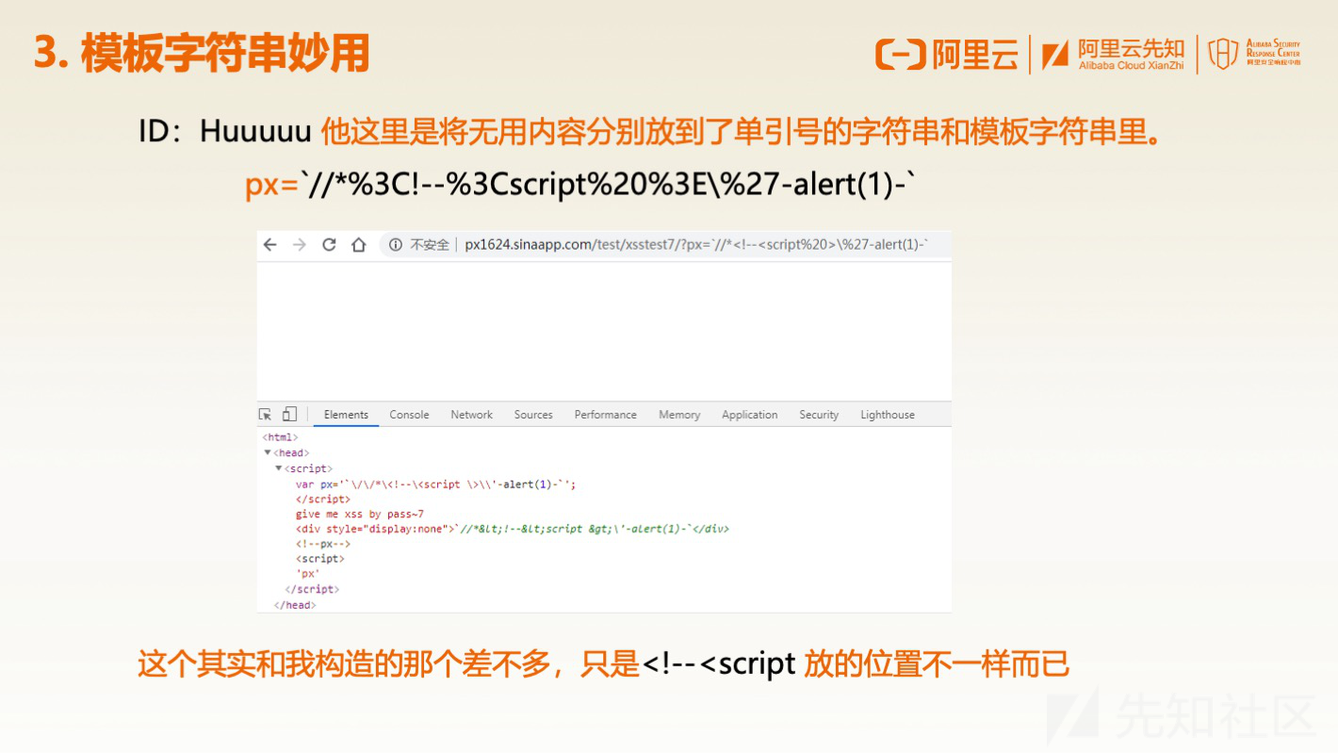Select the first </script> closing tag
Screen dimensions: 1338x753
click(x=322, y=499)
